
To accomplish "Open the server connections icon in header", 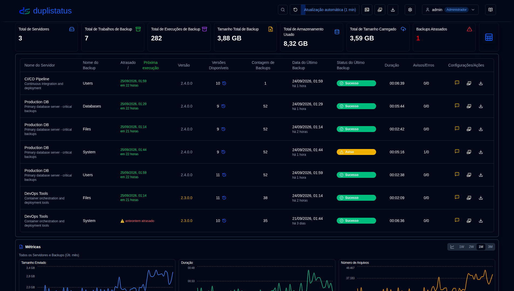I will click(380, 10).
